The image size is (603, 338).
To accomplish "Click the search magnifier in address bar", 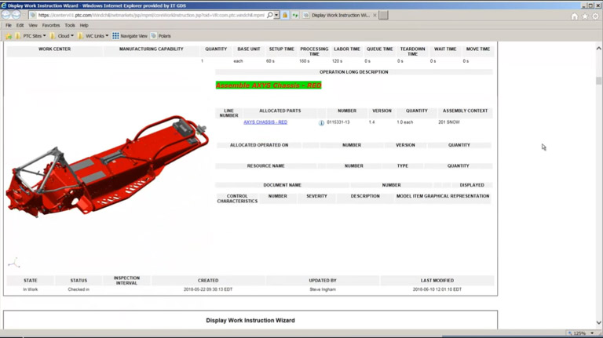I will pyautogui.click(x=270, y=15).
